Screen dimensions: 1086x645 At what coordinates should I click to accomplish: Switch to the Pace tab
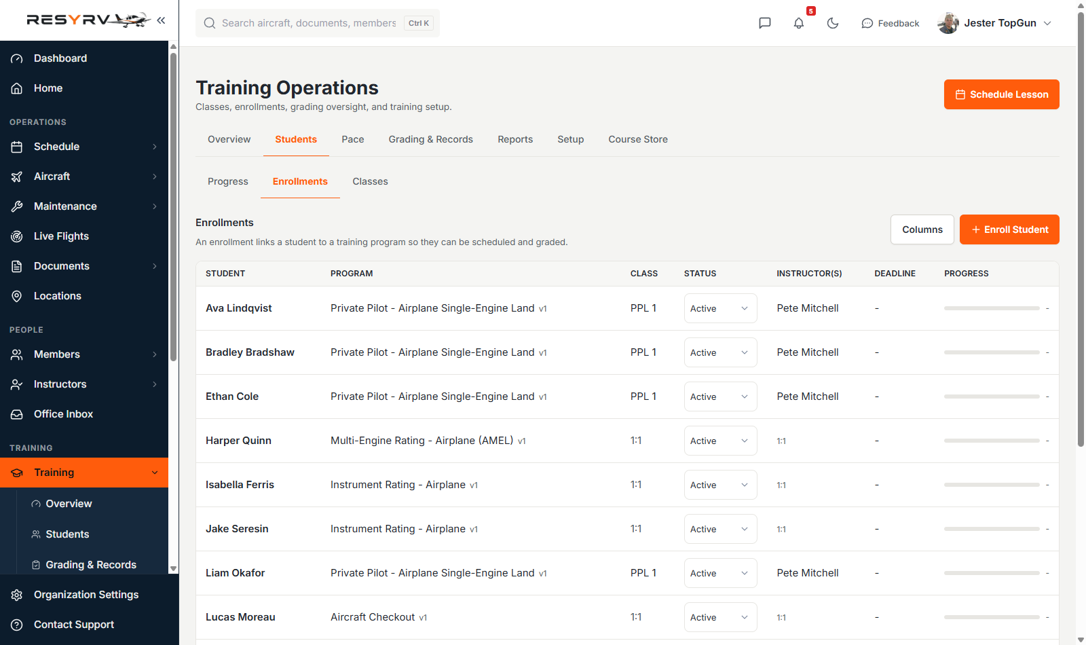point(353,139)
